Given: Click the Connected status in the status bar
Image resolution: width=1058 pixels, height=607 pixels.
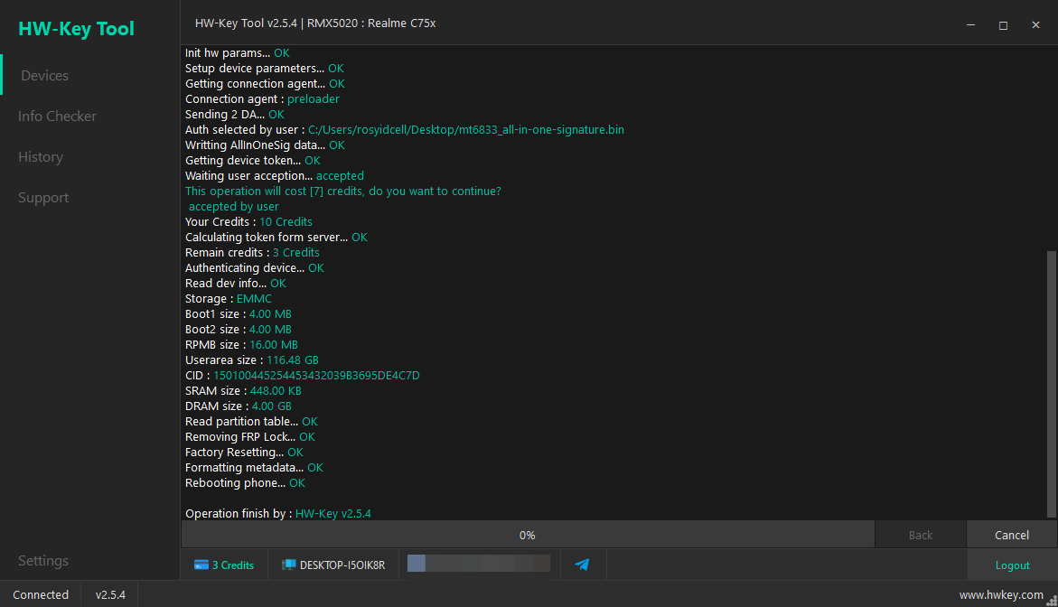Looking at the screenshot, I should 41,595.
